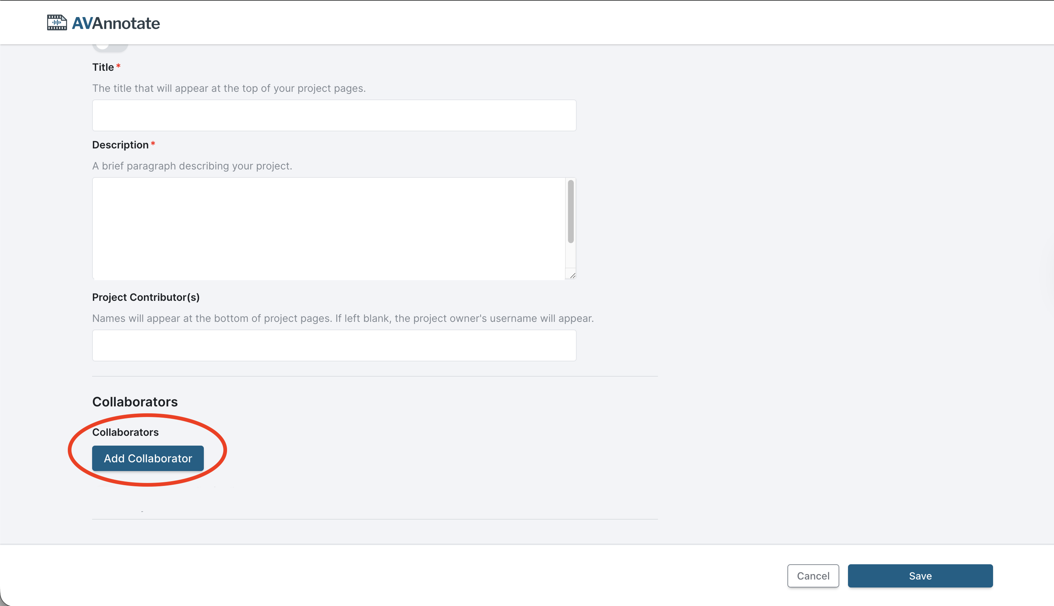
Task: Toggle the switch above the Title field
Action: click(x=110, y=46)
